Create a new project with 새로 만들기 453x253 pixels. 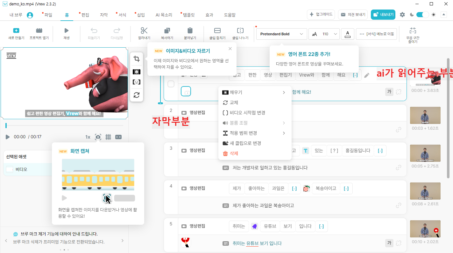click(x=16, y=33)
